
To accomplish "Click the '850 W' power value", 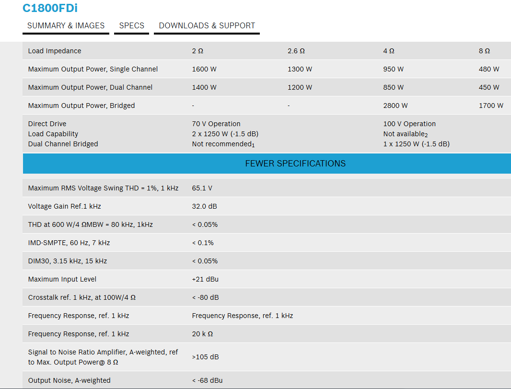I will 394,87.
